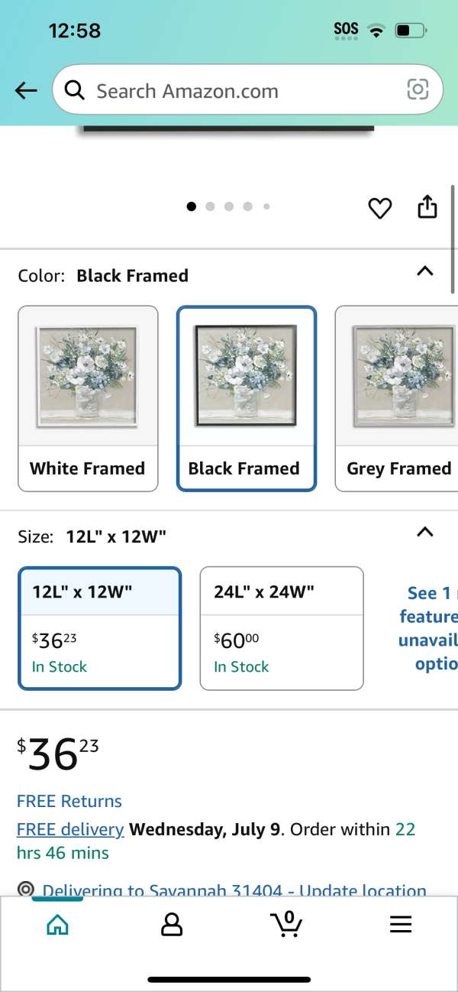Update delivery location to Savannah link
This screenshot has width=458, height=992.
tap(234, 890)
